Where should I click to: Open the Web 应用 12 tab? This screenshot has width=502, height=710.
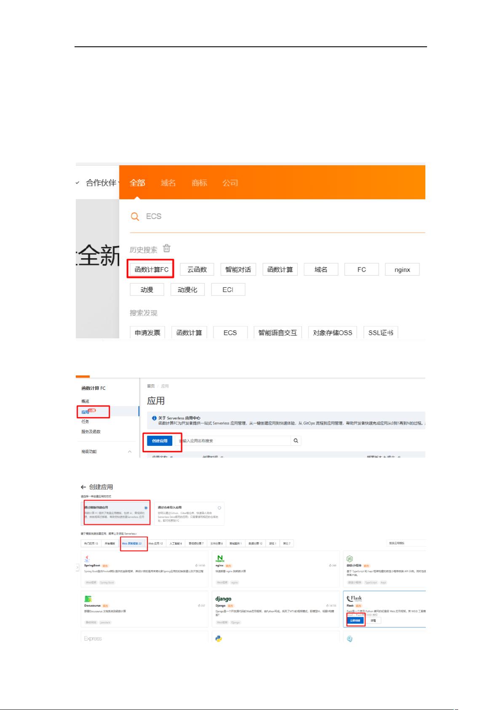(155, 544)
